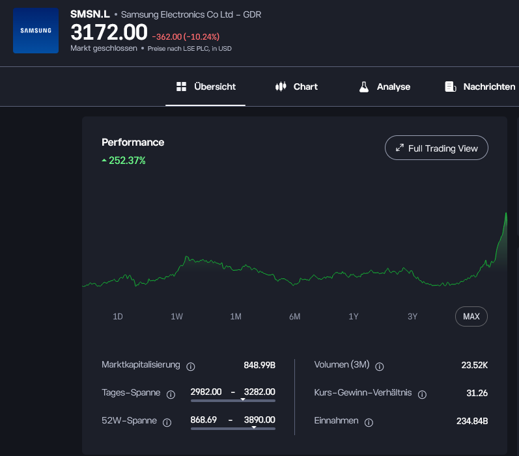This screenshot has width=519, height=456.
Task: Click the 848.99B market cap value
Action: pyautogui.click(x=259, y=365)
